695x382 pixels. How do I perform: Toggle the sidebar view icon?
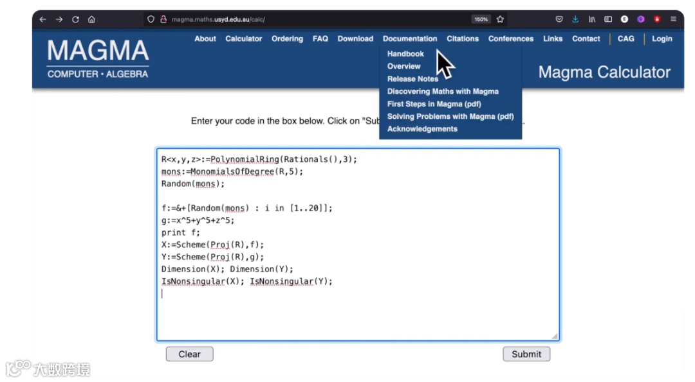coord(608,19)
